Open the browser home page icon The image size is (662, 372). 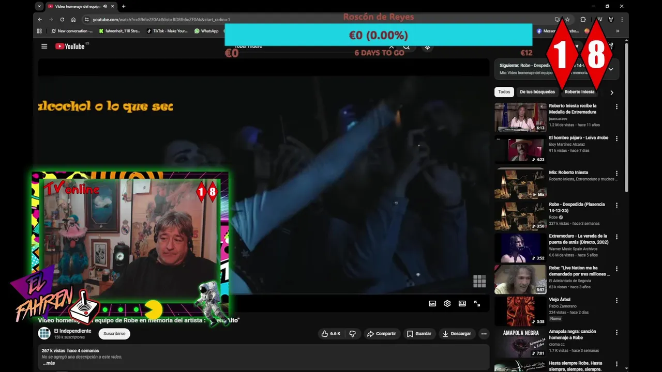[x=73, y=20]
